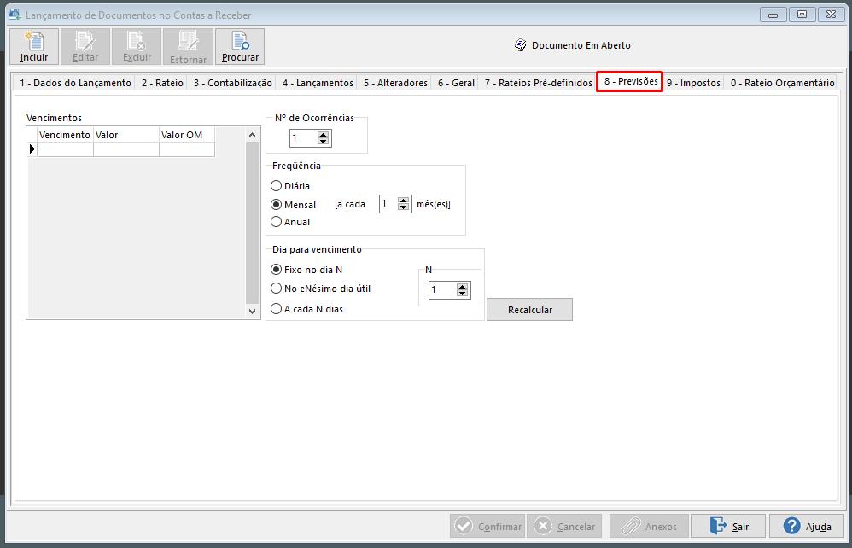Decrease the Nº de Ocorrências value
The width and height of the screenshot is (852, 548).
(324, 142)
